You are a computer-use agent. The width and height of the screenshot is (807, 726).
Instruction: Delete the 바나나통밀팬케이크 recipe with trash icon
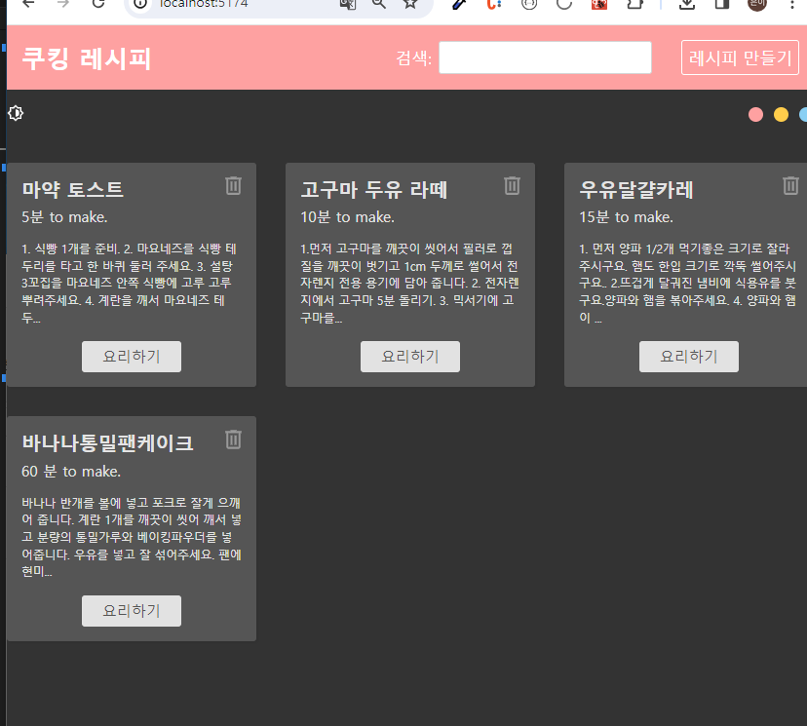click(x=233, y=439)
